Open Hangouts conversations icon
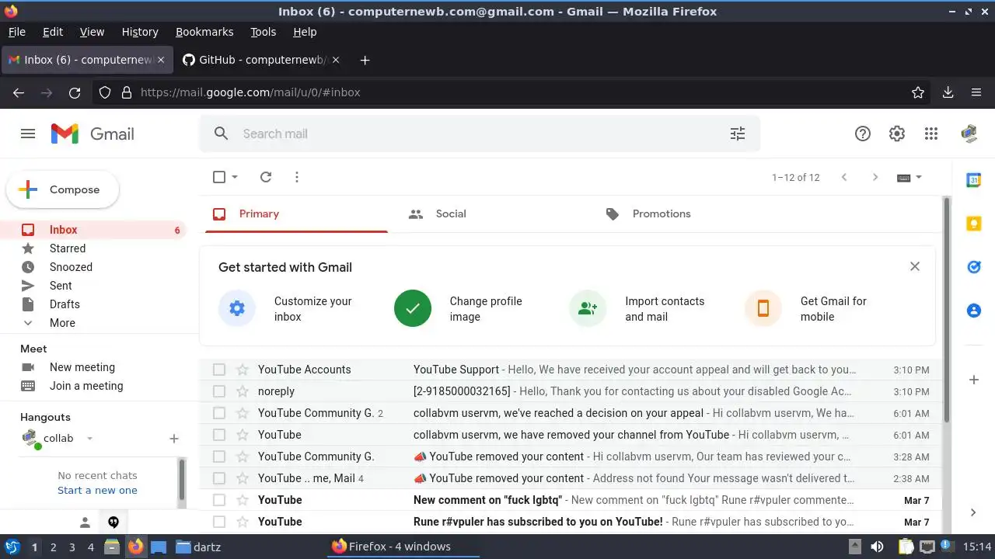This screenshot has width=995, height=559. tap(113, 522)
